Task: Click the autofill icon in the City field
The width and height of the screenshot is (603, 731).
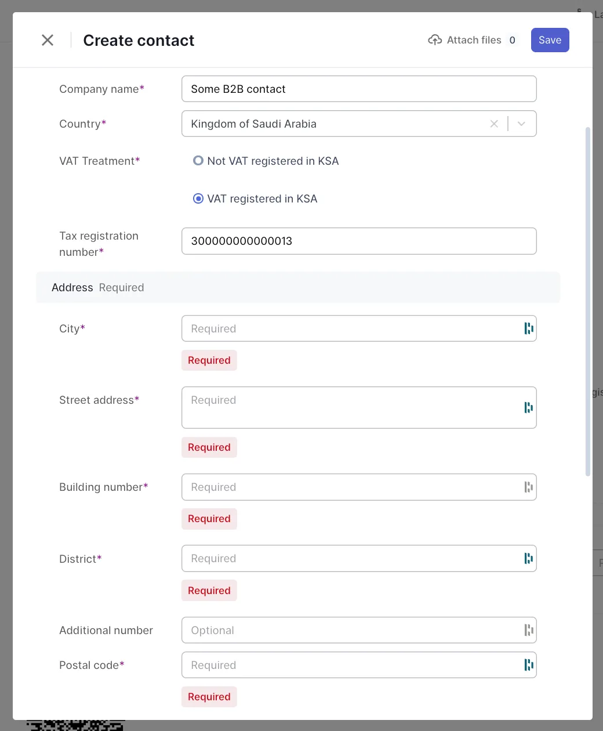Action: [x=528, y=328]
